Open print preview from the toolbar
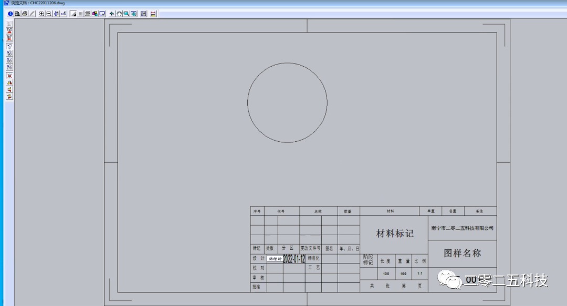Viewport: 567px width, 306px height. (x=17, y=14)
